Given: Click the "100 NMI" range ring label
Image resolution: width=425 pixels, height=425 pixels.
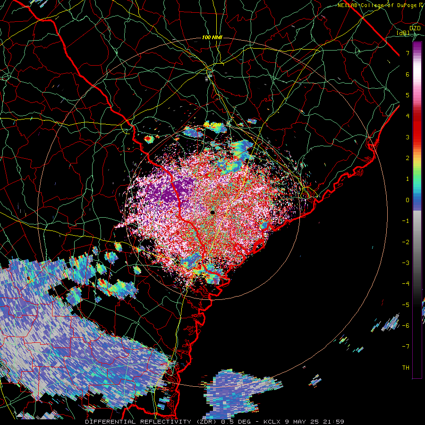Looking at the screenshot, I should tap(212, 37).
